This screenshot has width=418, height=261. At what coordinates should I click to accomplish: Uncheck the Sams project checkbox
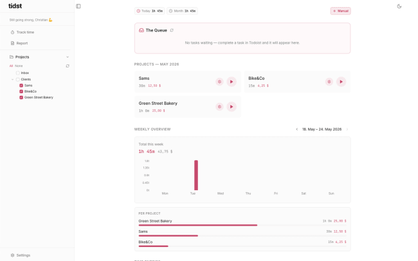[x=21, y=85]
